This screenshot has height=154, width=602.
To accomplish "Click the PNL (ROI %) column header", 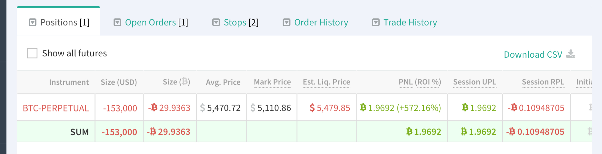I will (x=420, y=82).
